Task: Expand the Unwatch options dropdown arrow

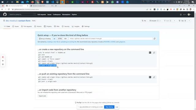Action: click(x=160, y=21)
